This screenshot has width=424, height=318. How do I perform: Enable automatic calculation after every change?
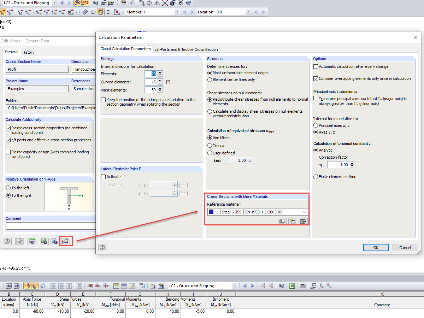[316, 66]
